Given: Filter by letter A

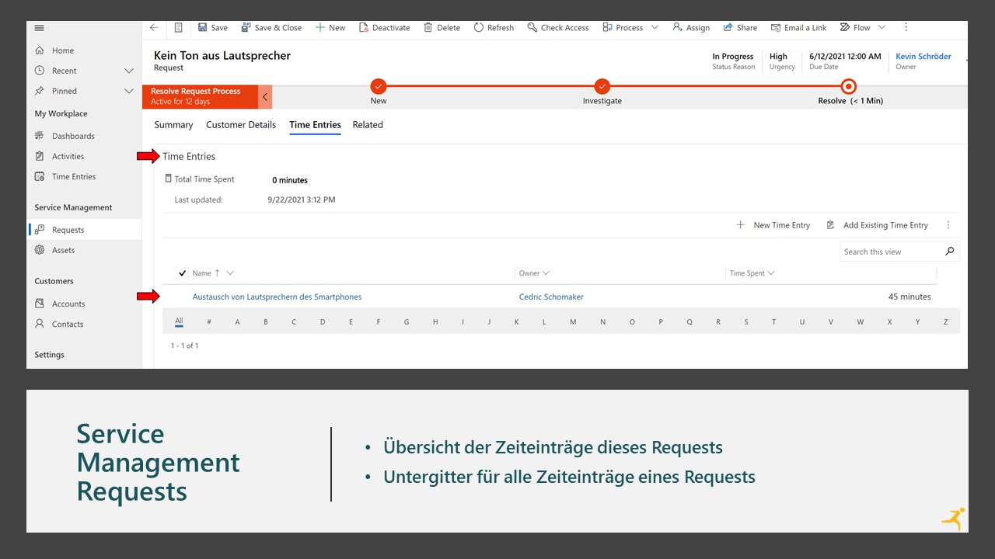Looking at the screenshot, I should point(237,322).
